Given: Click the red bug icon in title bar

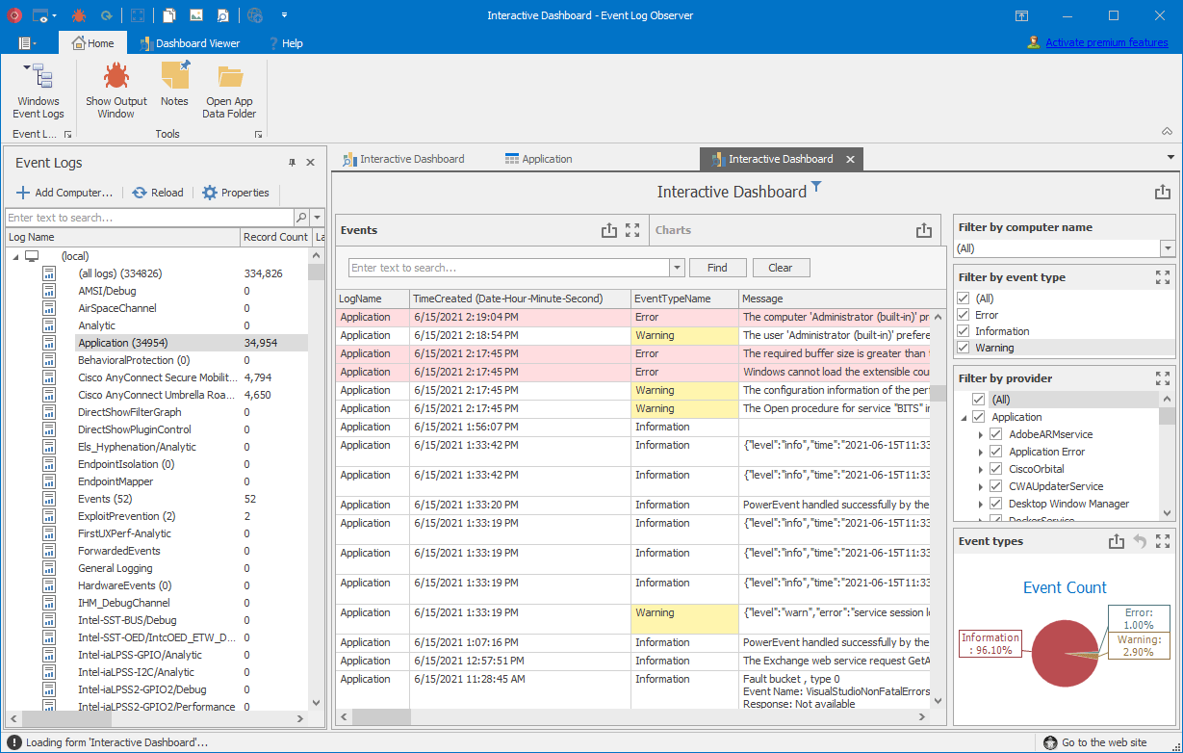Looking at the screenshot, I should click(79, 15).
